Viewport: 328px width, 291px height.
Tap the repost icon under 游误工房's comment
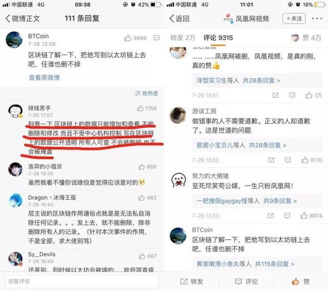coord(271,160)
